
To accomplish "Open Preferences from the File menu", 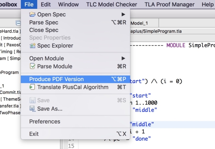I will click(75, 122).
